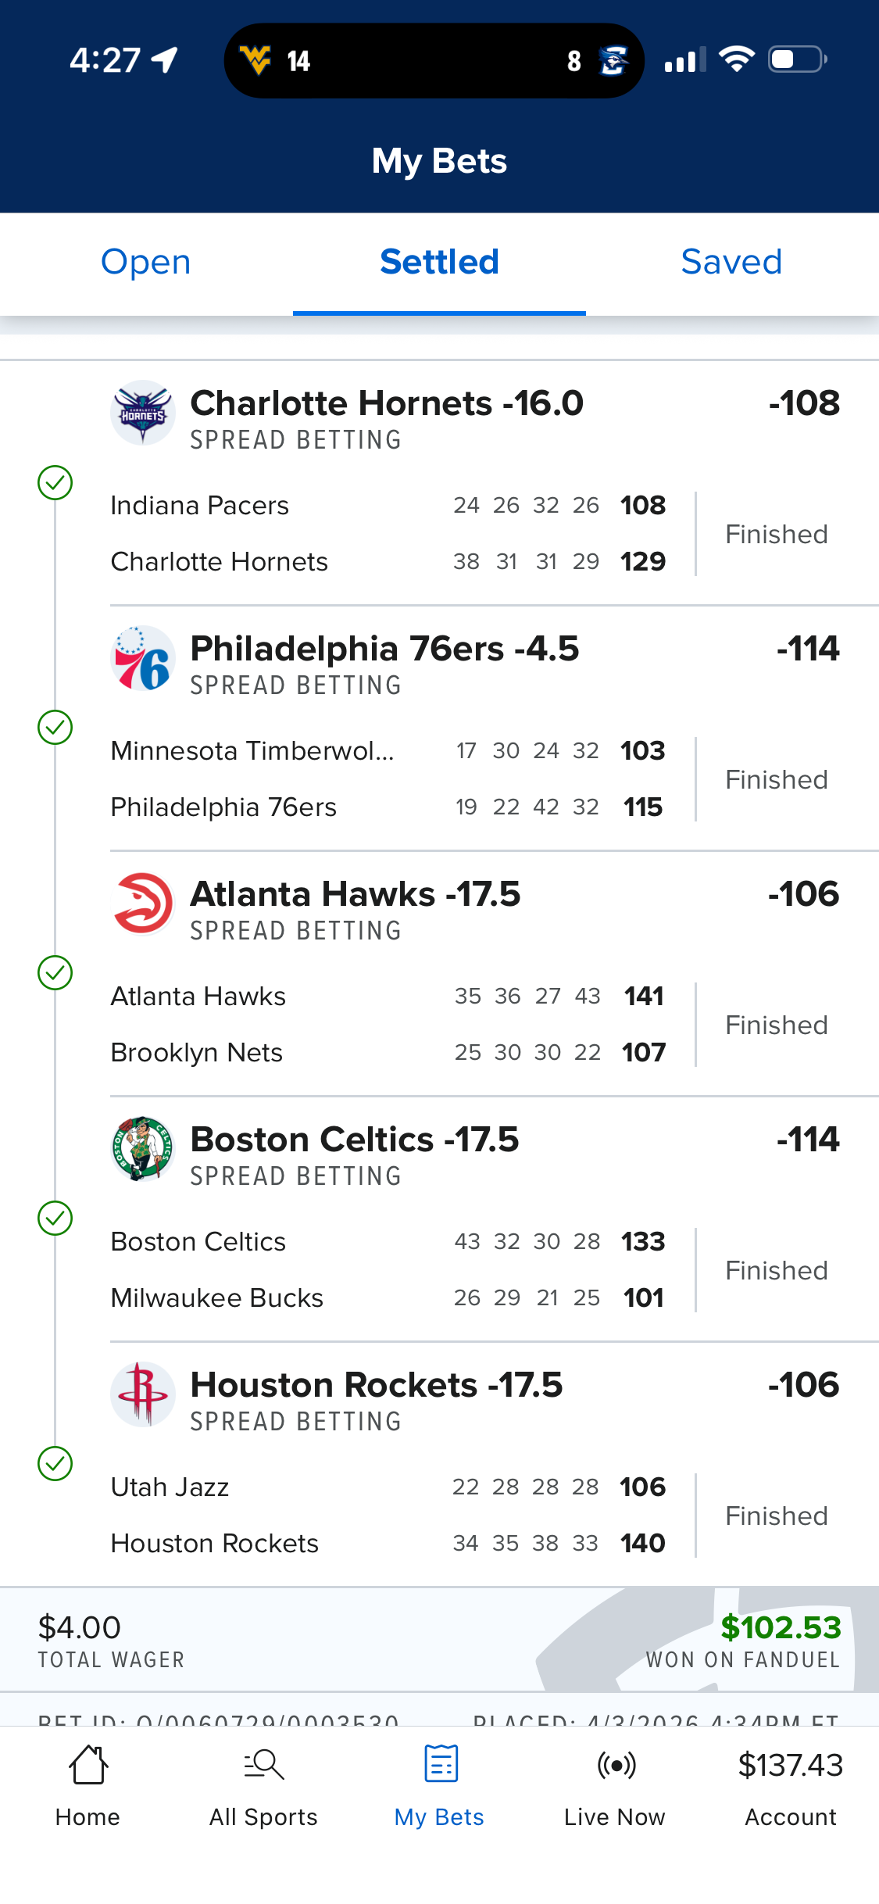Viewport: 879px width, 1904px height.
Task: Tap green checkmark beside 76ers leg
Action: 55,728
